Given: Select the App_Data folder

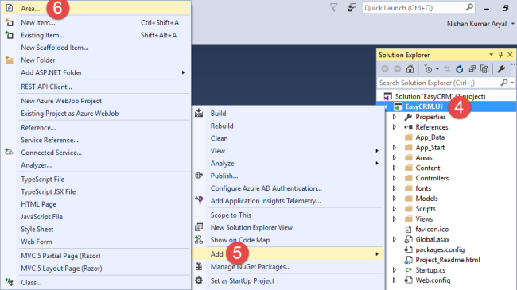Looking at the screenshot, I should pyautogui.click(x=430, y=137).
